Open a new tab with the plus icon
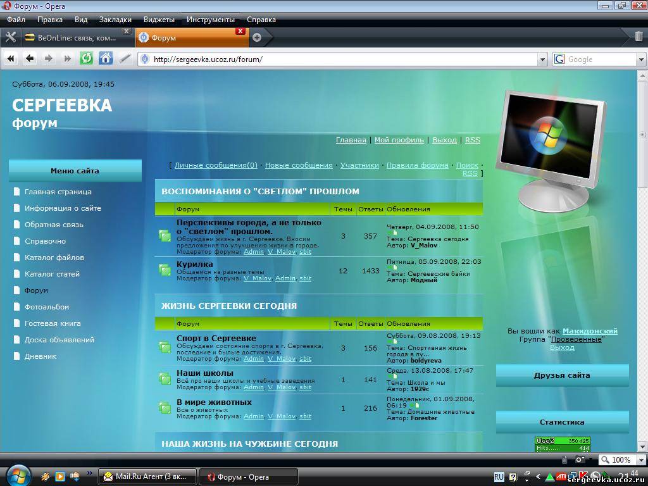648x486 pixels. click(257, 37)
